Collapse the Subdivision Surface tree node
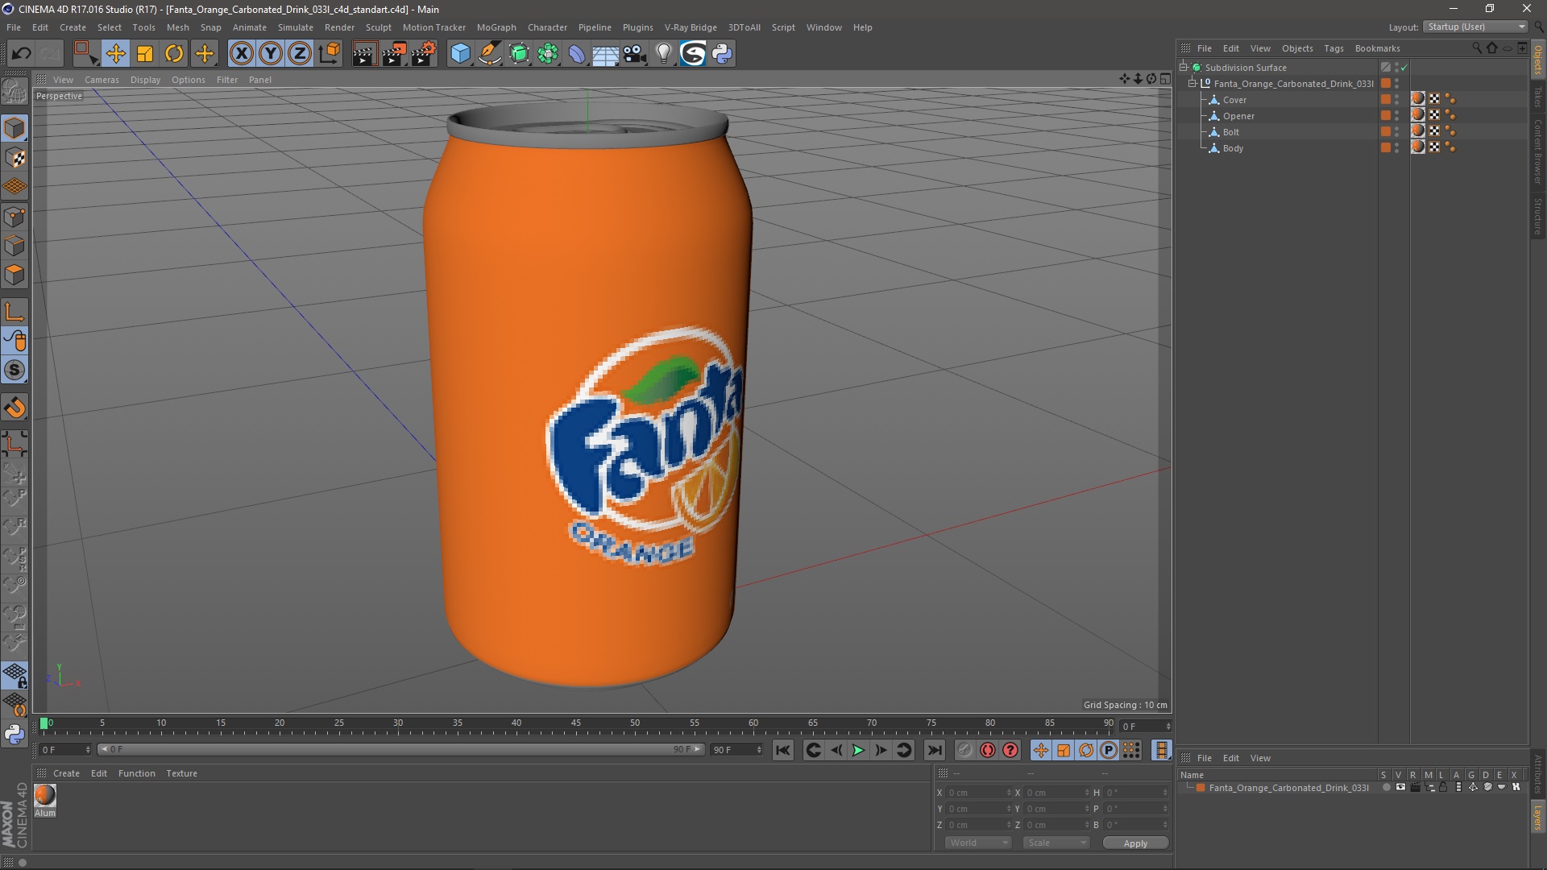This screenshot has width=1547, height=870. click(x=1184, y=67)
